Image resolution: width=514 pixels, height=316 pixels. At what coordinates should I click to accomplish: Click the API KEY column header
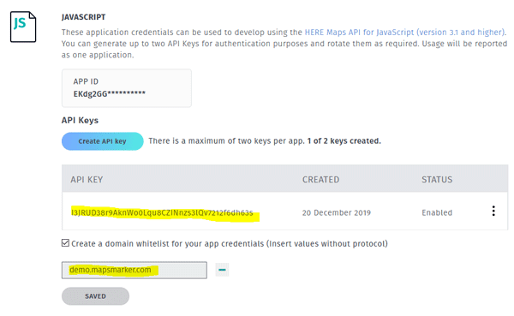[87, 180]
